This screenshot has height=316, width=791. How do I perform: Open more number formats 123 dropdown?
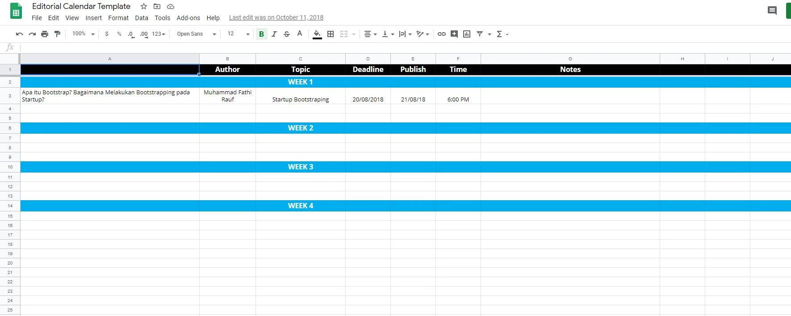point(159,34)
